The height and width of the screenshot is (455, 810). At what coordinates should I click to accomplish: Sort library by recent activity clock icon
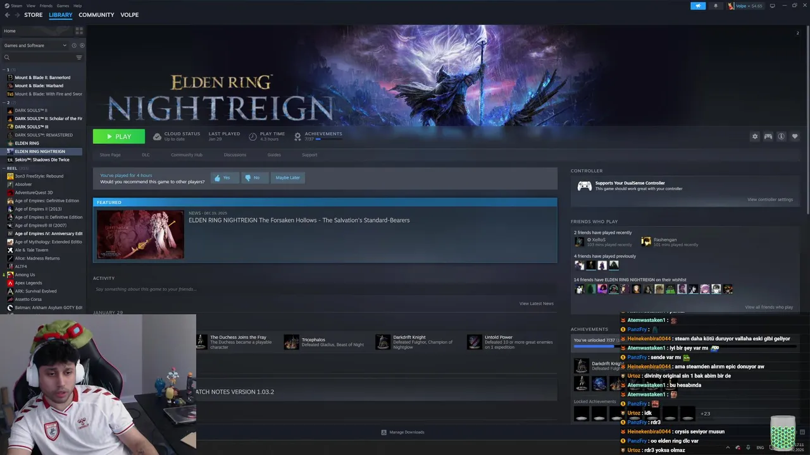tap(74, 45)
